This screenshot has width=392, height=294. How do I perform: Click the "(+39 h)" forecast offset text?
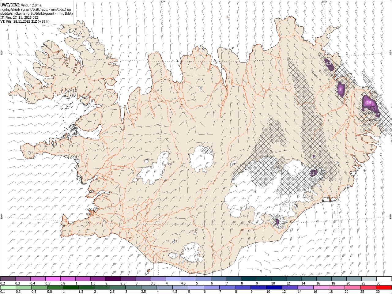click(44, 21)
